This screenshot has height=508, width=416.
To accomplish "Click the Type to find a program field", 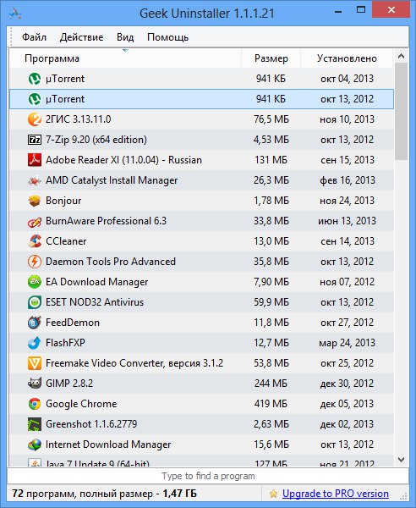I will pos(208,476).
